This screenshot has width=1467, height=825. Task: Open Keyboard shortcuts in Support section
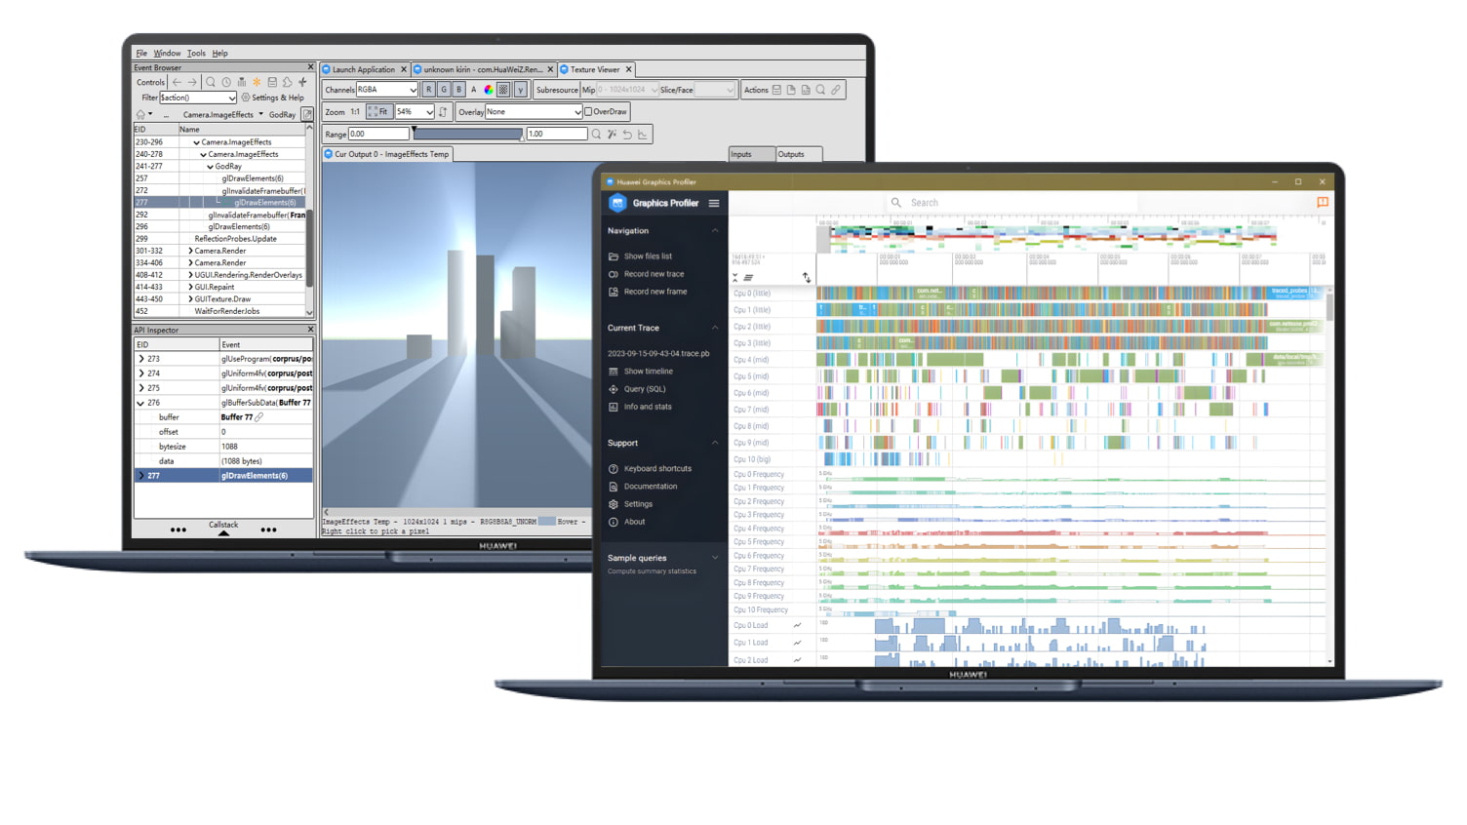(657, 469)
